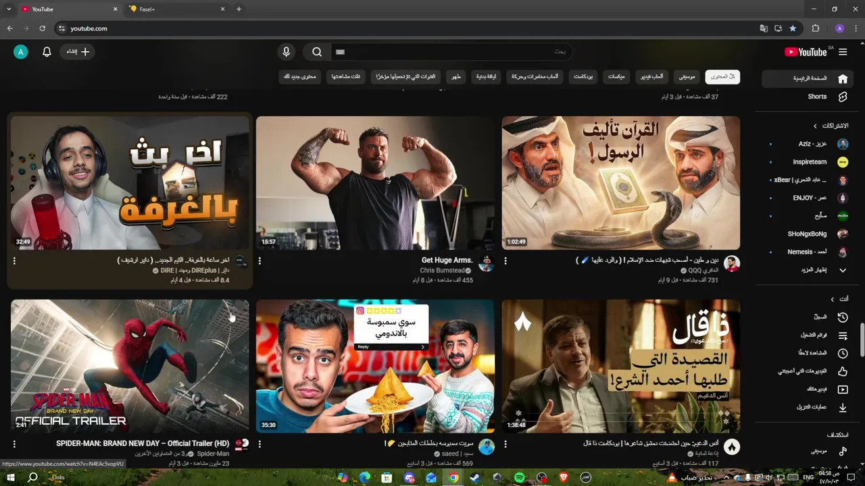Image resolution: width=865 pixels, height=486 pixels.
Task: Open options menu for Get Huge Arms
Action: coord(260,261)
